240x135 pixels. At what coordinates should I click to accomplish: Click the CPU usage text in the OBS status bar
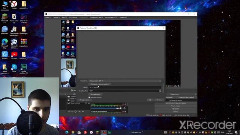(x=181, y=115)
